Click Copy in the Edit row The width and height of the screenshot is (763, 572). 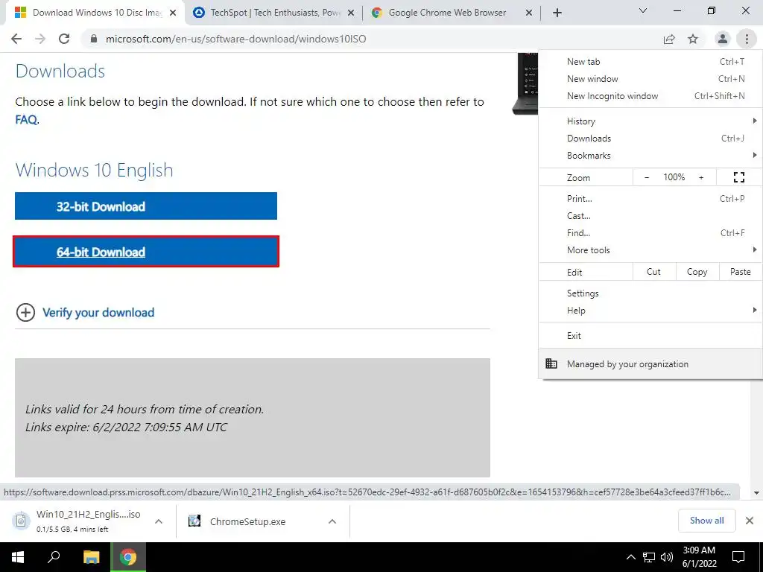697,272
